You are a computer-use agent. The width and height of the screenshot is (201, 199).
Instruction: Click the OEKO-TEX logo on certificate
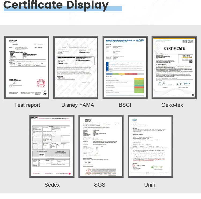pyautogui.click(x=188, y=41)
